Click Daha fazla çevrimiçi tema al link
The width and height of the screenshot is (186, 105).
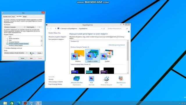[x=117, y=45]
